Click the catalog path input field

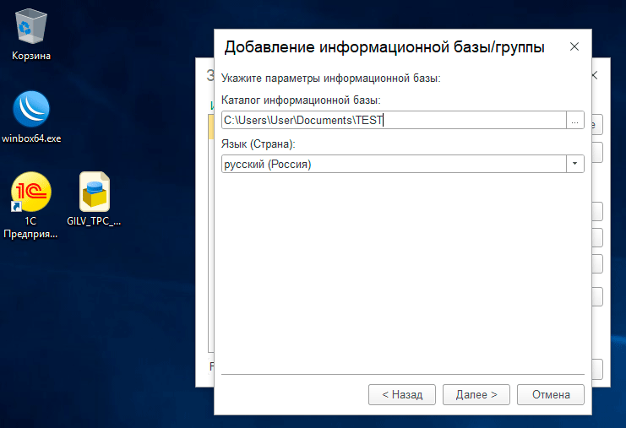[x=394, y=120]
